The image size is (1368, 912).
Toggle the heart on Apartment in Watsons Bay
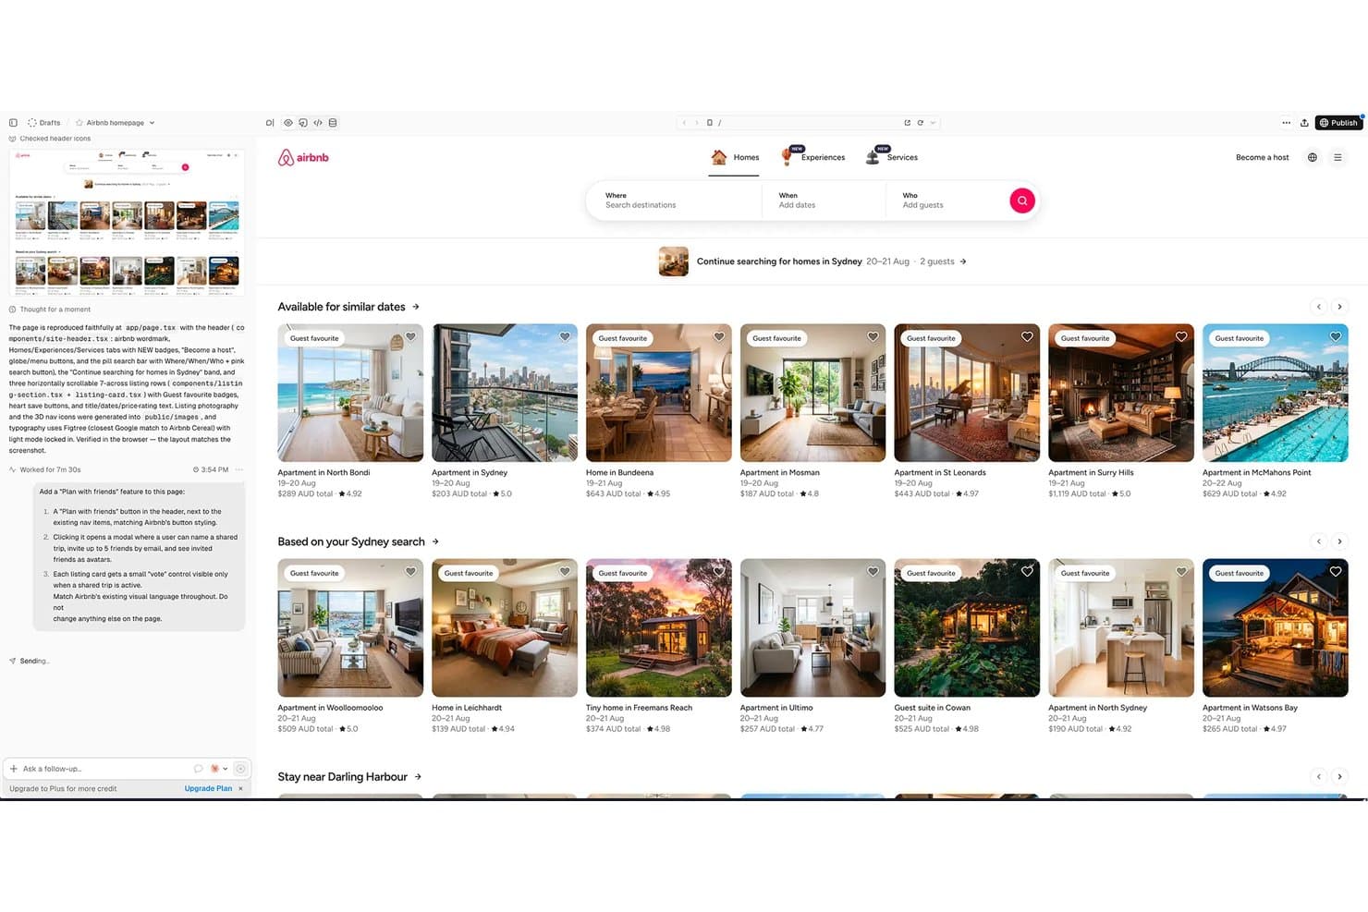click(1336, 572)
